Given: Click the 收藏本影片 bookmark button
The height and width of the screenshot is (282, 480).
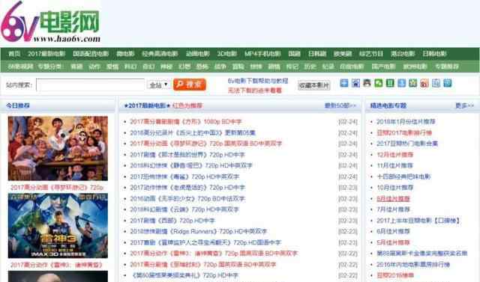Looking at the screenshot, I should click(x=314, y=85).
